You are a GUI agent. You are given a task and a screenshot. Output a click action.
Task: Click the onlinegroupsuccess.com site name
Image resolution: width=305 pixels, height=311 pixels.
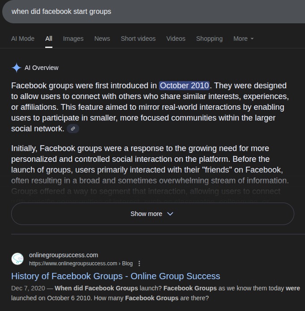click(64, 255)
